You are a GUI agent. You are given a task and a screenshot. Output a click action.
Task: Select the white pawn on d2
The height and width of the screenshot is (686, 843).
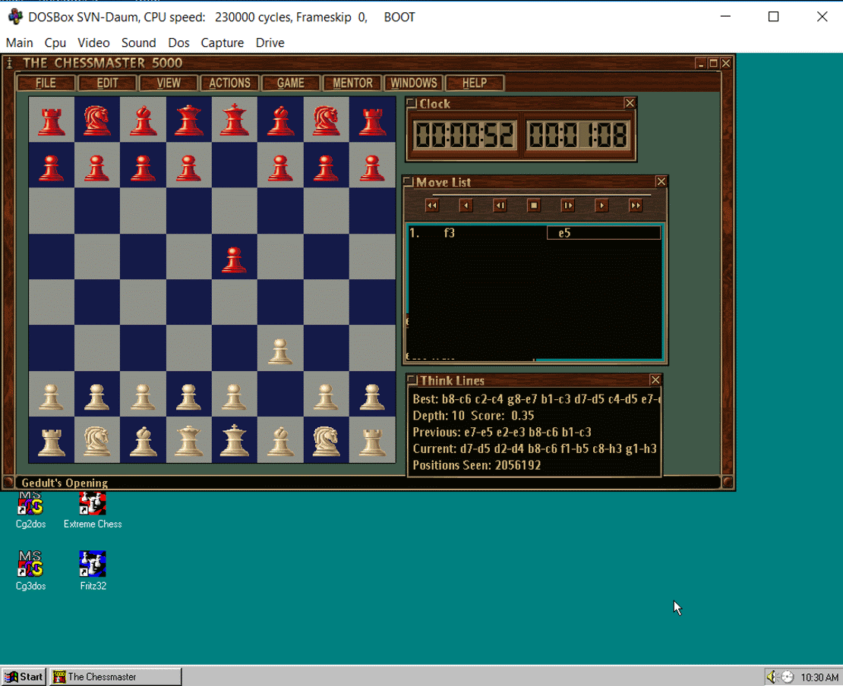pyautogui.click(x=188, y=395)
